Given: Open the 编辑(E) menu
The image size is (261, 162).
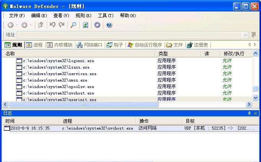Looking at the screenshot, I should click(x=39, y=16).
